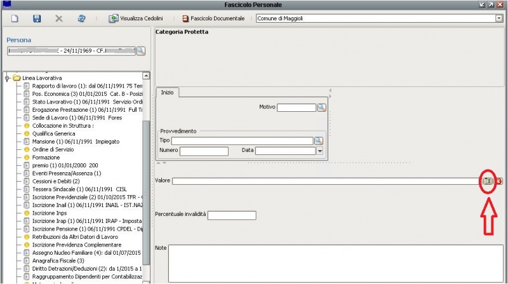Viewport: 508px width, 284px height.
Task: Click the Refresh toolbar icon
Action: 81,18
